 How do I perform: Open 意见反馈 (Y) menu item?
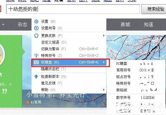click(69, 83)
